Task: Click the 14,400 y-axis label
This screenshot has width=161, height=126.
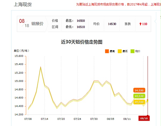Action: [19, 106]
